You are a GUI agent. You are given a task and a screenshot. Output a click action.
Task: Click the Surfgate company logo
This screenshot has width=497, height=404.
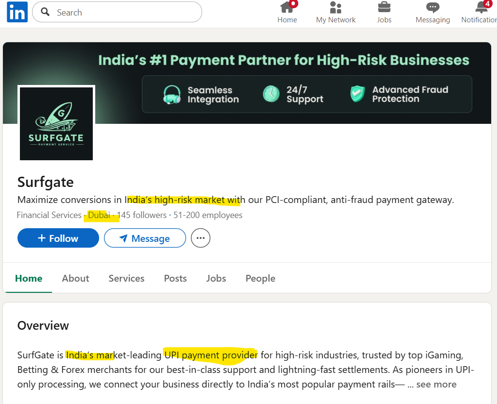point(56,124)
